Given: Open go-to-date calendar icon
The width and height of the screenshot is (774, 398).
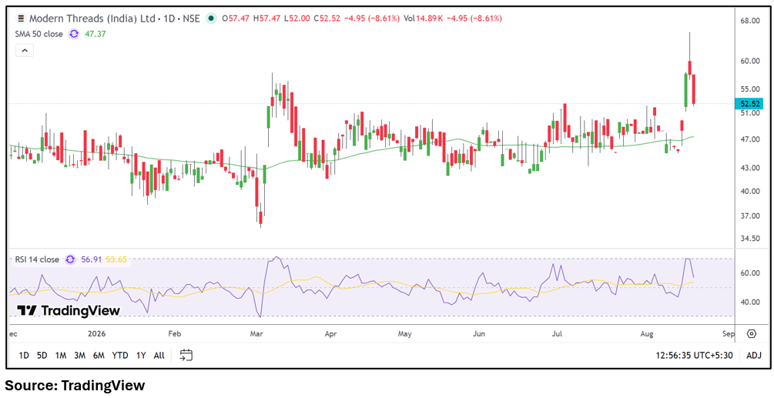Looking at the screenshot, I should point(186,355).
